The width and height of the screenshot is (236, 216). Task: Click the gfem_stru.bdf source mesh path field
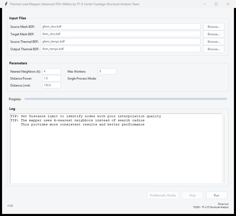coord(120,27)
